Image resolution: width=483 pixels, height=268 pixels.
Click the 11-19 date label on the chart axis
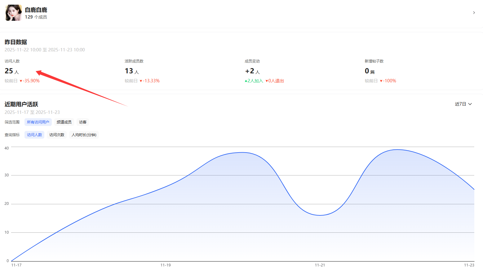point(166,265)
